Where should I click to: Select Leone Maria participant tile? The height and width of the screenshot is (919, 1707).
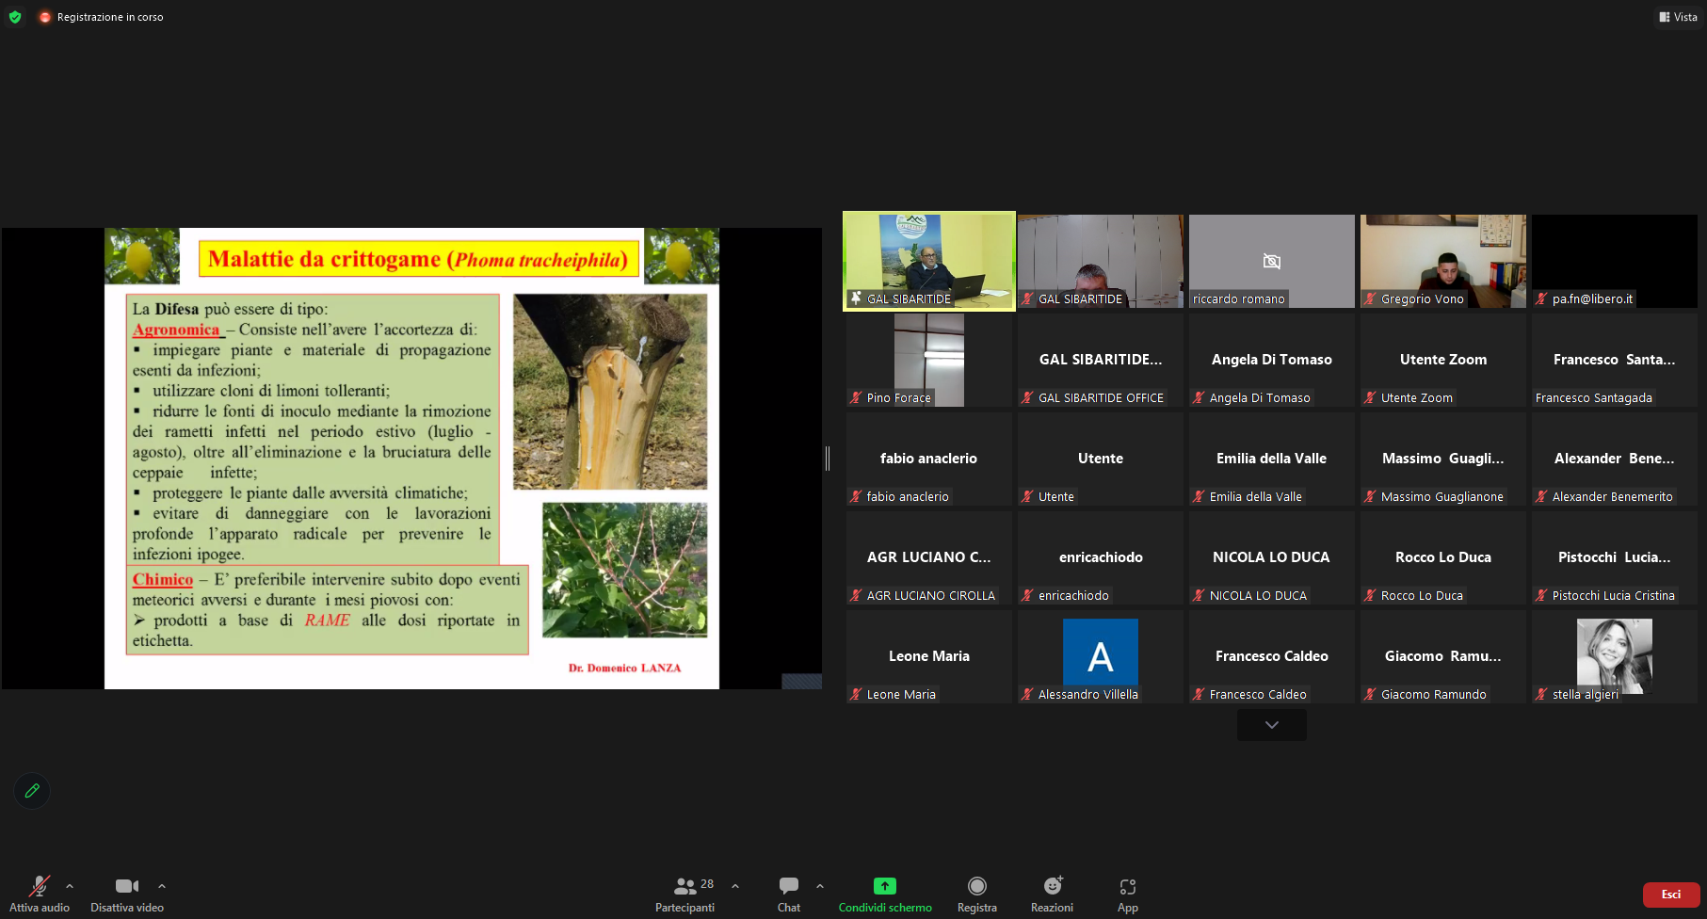point(929,656)
